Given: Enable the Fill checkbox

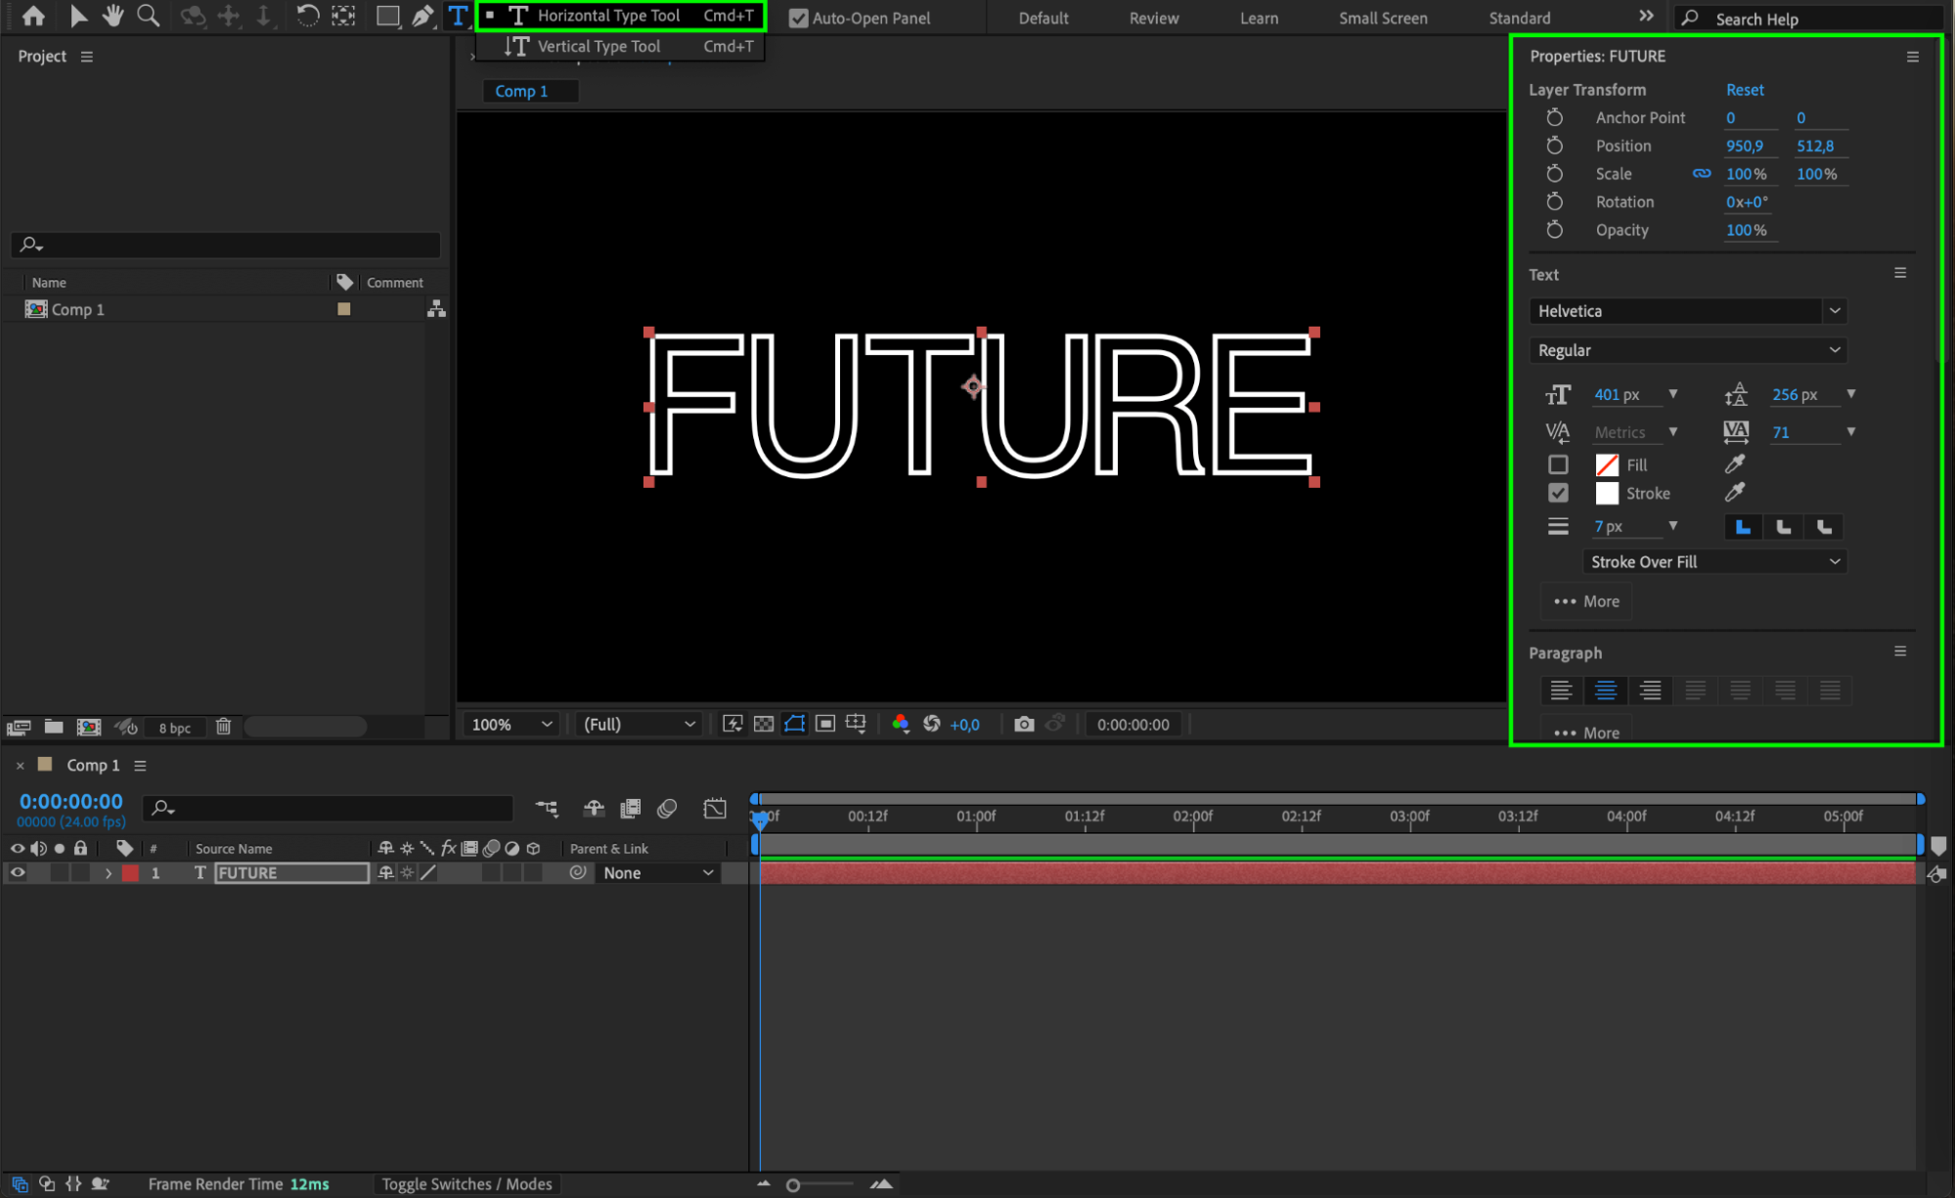Looking at the screenshot, I should pyautogui.click(x=1558, y=465).
